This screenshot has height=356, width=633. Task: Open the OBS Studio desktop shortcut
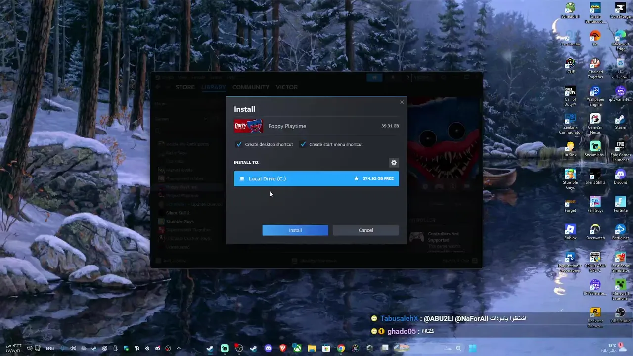point(620,315)
